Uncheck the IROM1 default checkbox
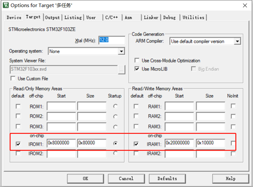Viewport: 253px width, 187px height. pos(18,144)
